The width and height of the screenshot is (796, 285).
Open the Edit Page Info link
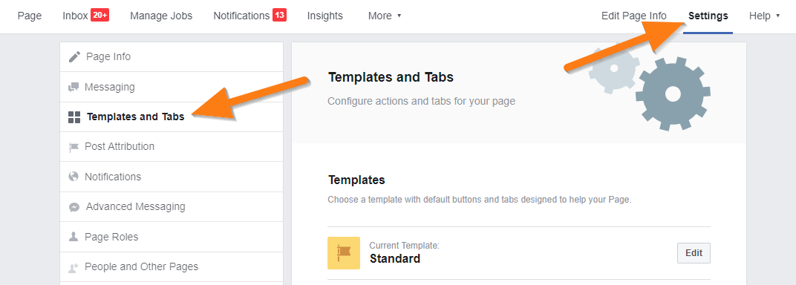633,16
